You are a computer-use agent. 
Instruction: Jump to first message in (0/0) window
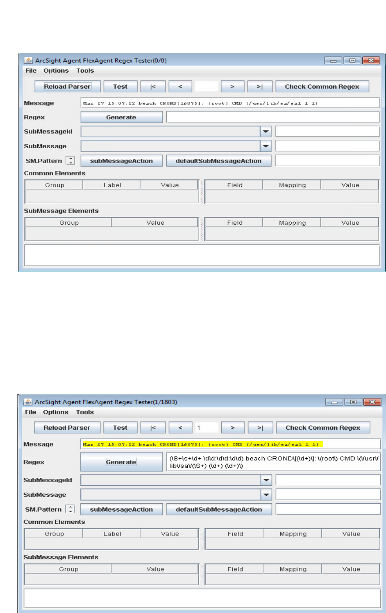click(153, 87)
